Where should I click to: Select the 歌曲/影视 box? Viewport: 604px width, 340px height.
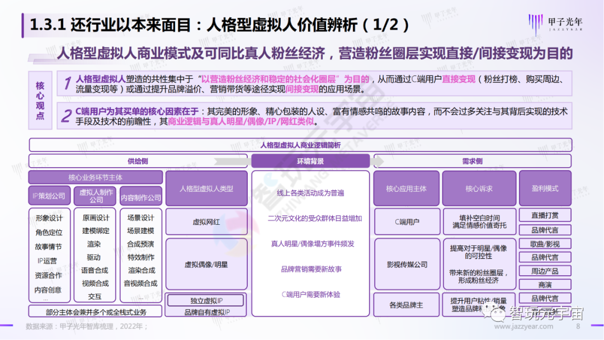545,244
